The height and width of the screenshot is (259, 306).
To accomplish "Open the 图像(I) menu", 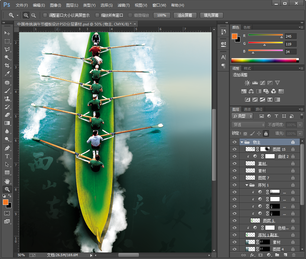I will pyautogui.click(x=55, y=5).
